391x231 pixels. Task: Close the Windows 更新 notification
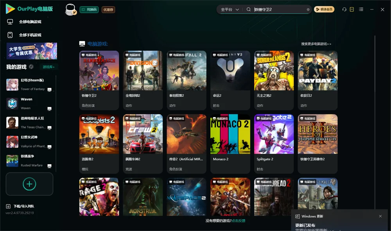pyautogui.click(x=380, y=216)
